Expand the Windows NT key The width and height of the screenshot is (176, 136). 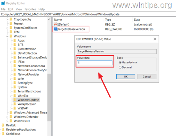coord(7,121)
